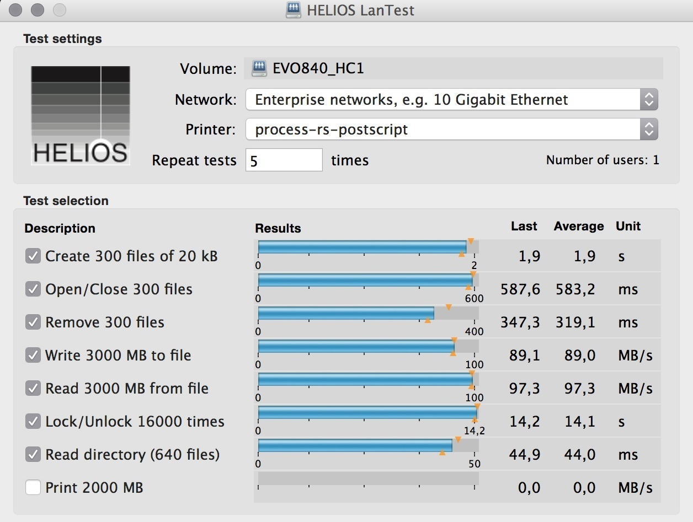Click the Last value 89,1

pyautogui.click(x=525, y=356)
